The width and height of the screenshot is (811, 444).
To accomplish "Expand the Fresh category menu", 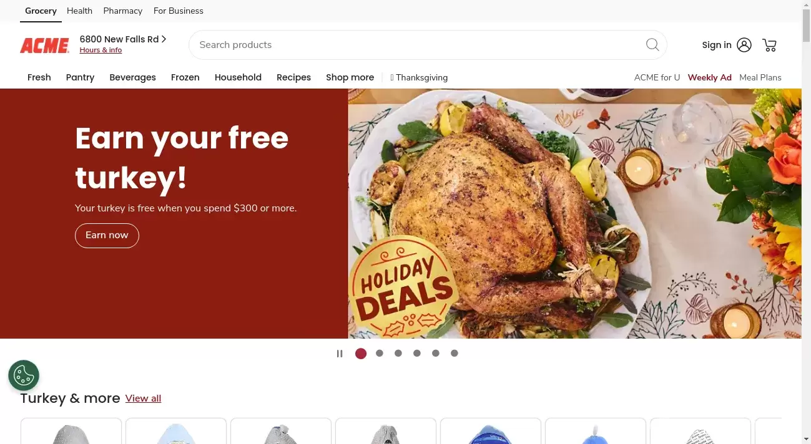I will click(x=39, y=77).
